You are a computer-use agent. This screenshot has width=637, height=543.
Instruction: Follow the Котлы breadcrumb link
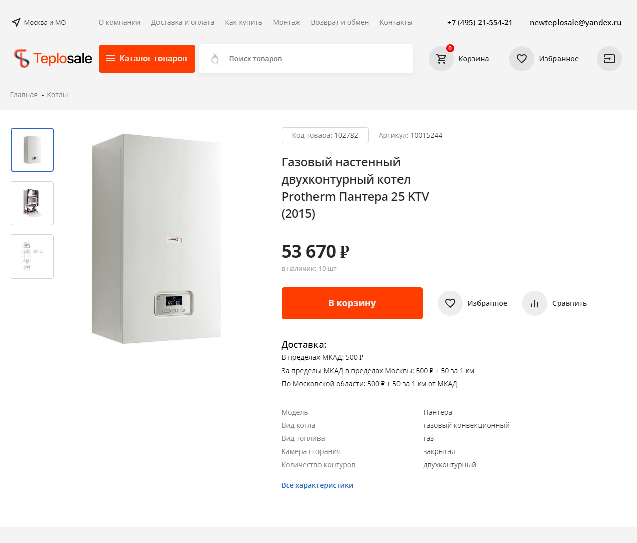(x=57, y=95)
